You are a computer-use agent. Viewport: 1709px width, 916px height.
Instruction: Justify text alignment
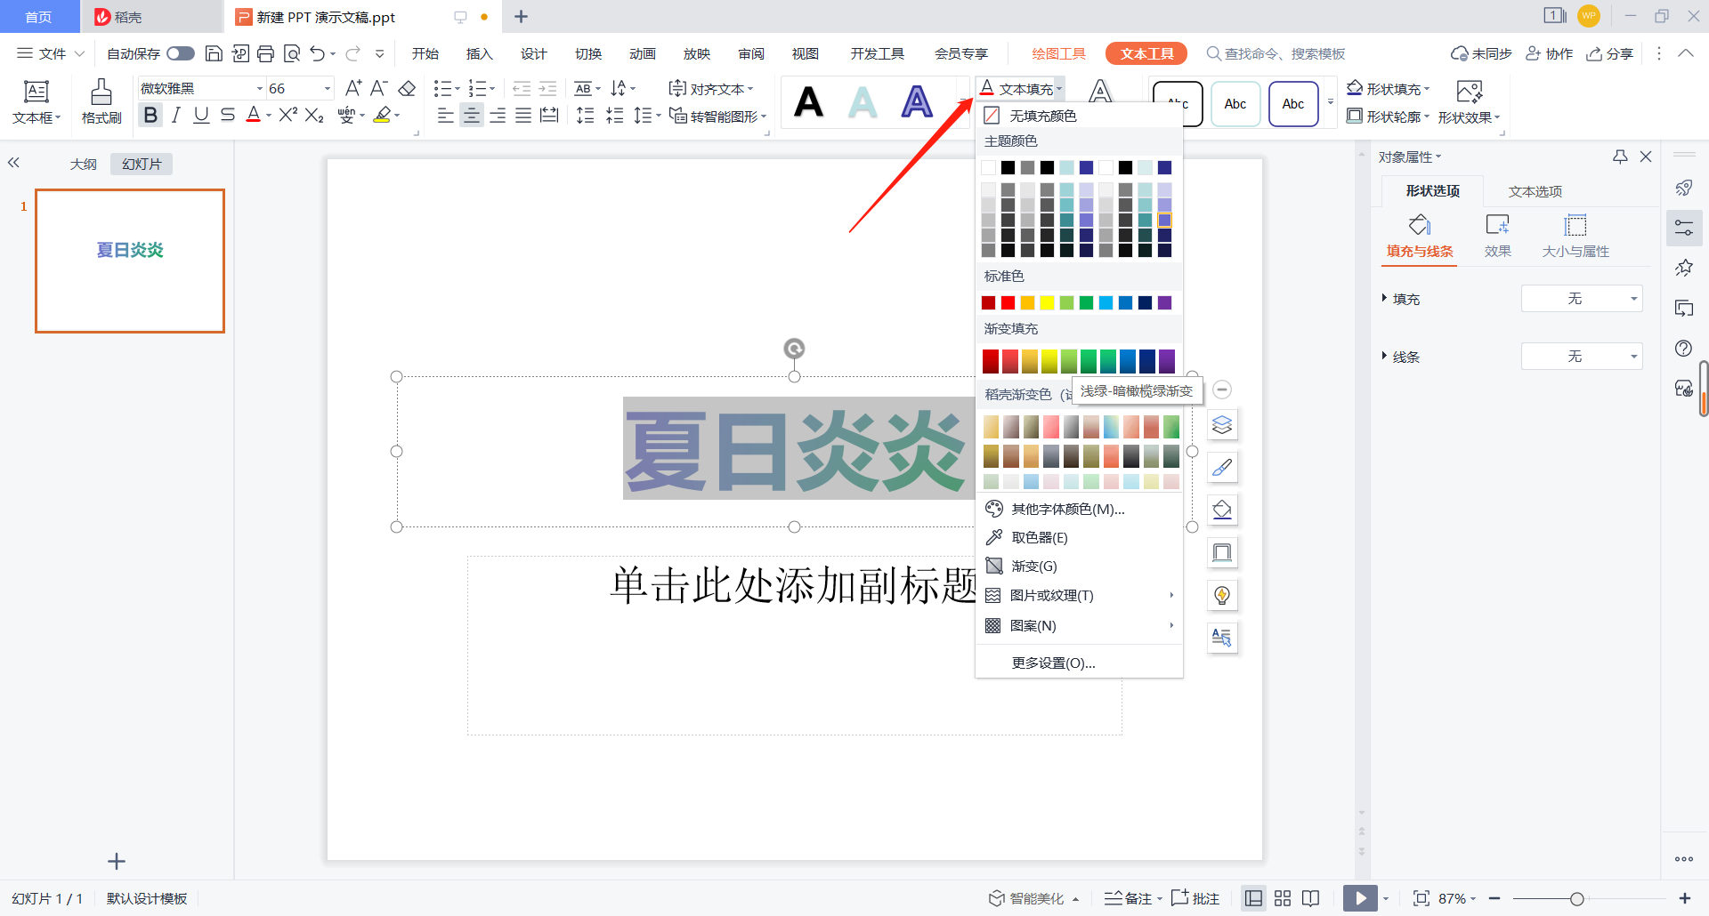523,115
